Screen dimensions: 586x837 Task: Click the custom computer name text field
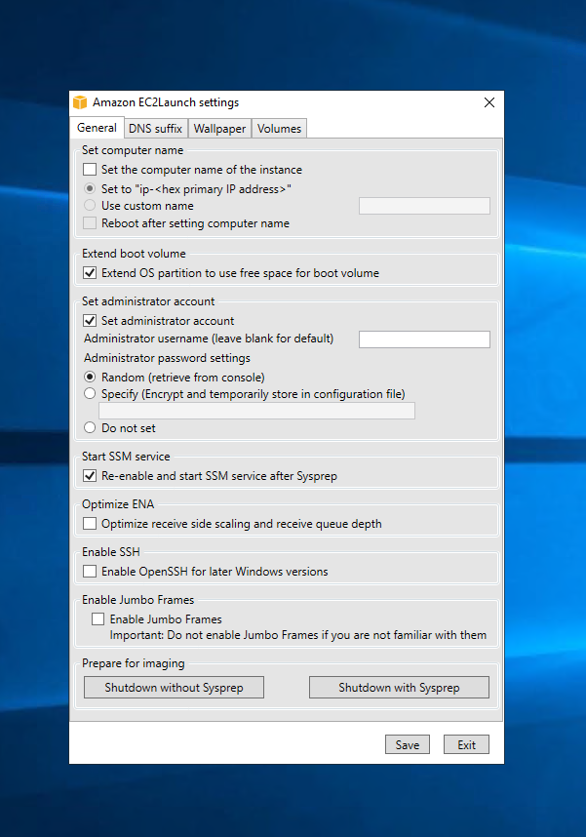424,206
